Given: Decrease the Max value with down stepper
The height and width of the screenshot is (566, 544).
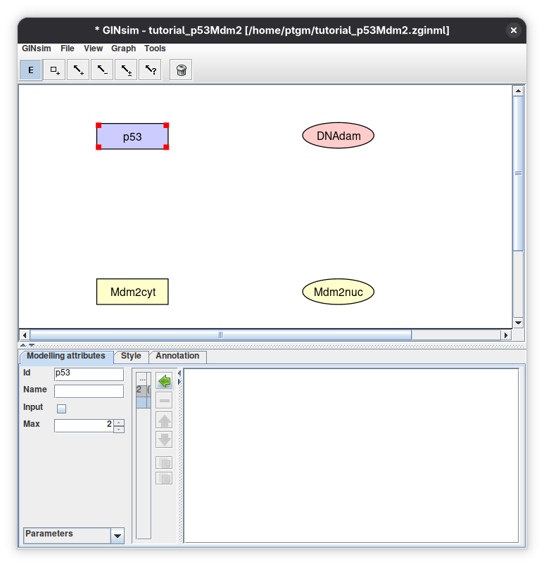Looking at the screenshot, I should [119, 430].
